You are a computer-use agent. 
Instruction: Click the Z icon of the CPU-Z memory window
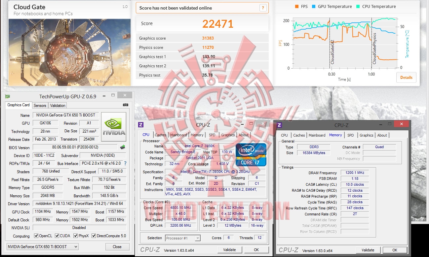279,125
